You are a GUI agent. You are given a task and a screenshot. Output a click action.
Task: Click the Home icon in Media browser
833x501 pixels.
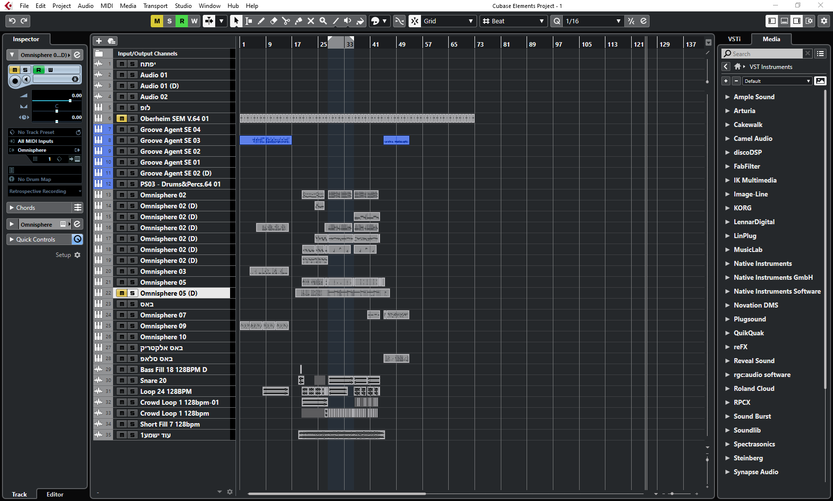(738, 66)
